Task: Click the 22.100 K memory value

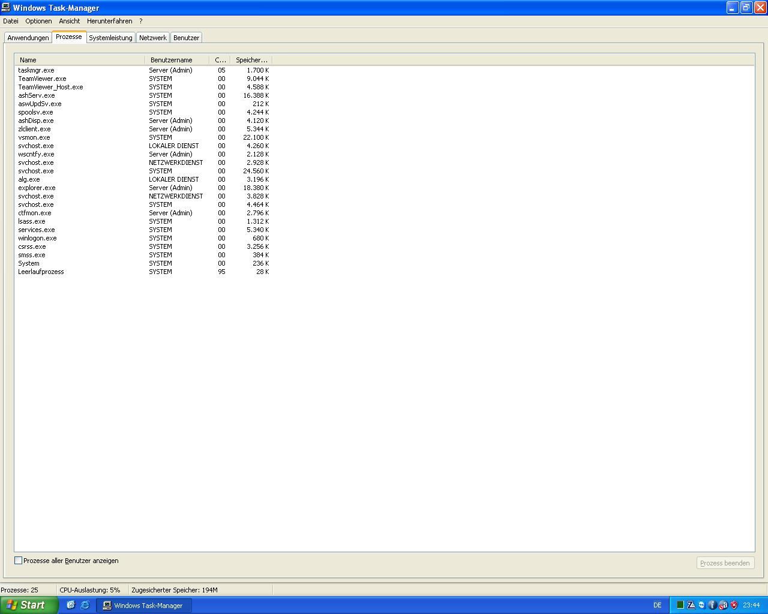Action: tap(256, 137)
